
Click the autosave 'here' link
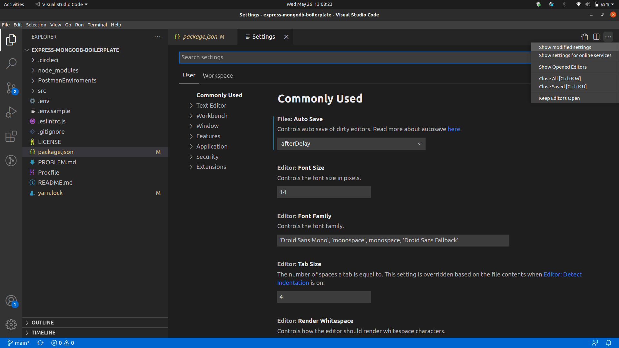coord(454,129)
